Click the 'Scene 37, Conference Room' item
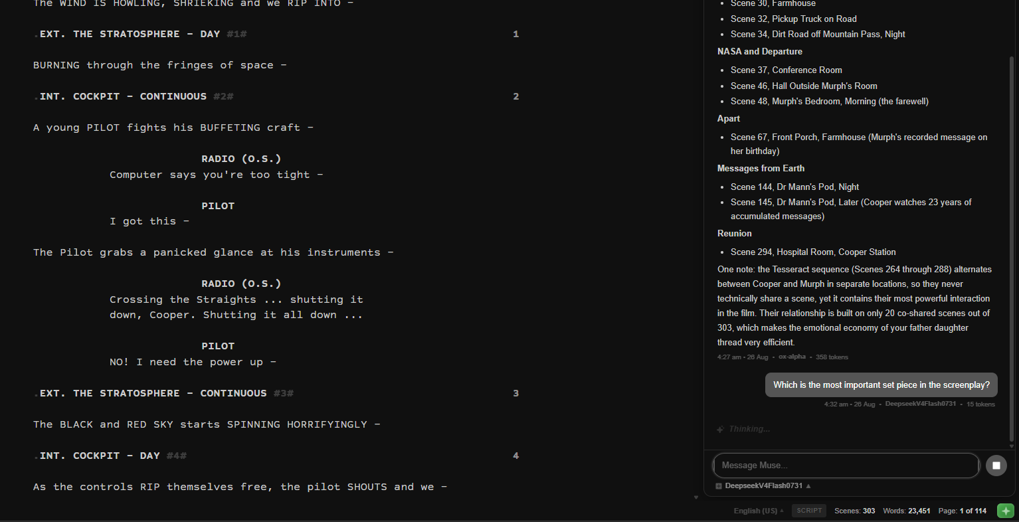The image size is (1019, 522). [787, 70]
